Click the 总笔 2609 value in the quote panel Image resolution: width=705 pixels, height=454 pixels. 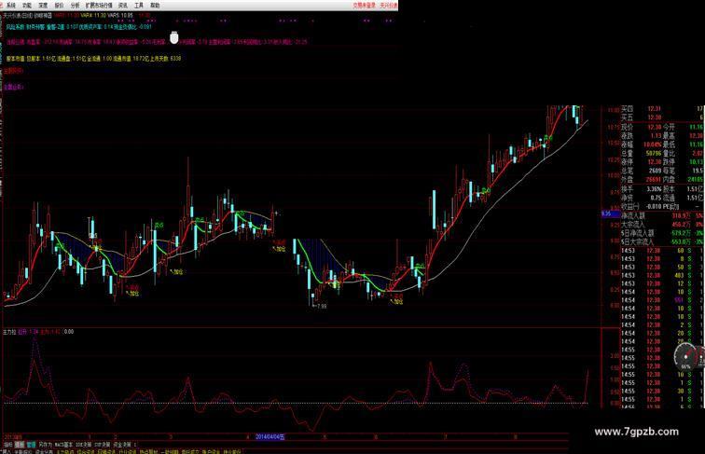click(655, 171)
